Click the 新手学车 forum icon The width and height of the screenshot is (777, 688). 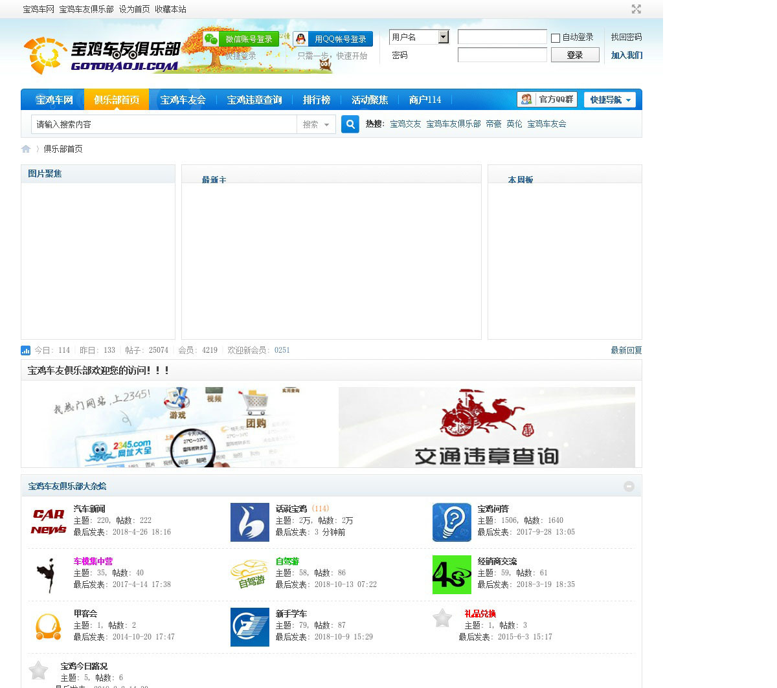[x=249, y=627]
